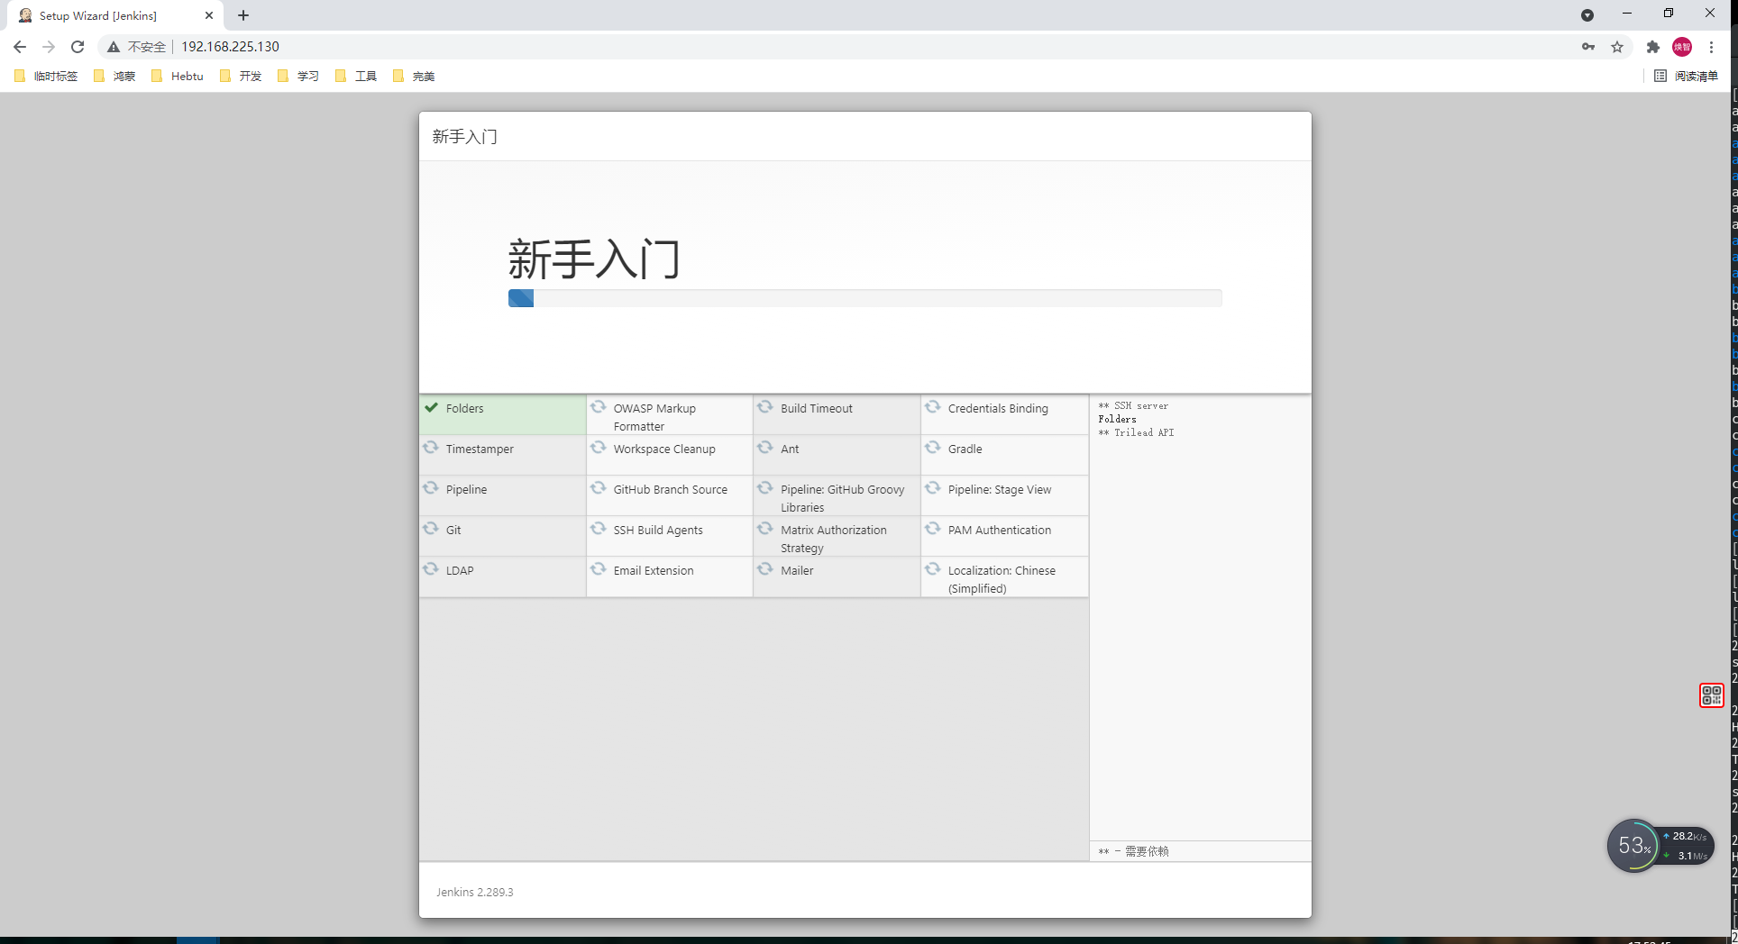
Task: Click the '** SSH server' log line
Action: click(x=1133, y=405)
